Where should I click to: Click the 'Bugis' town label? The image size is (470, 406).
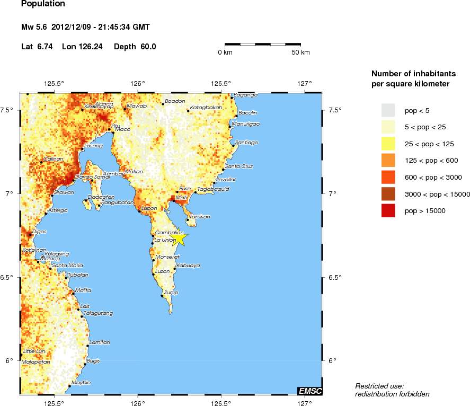tap(93, 361)
